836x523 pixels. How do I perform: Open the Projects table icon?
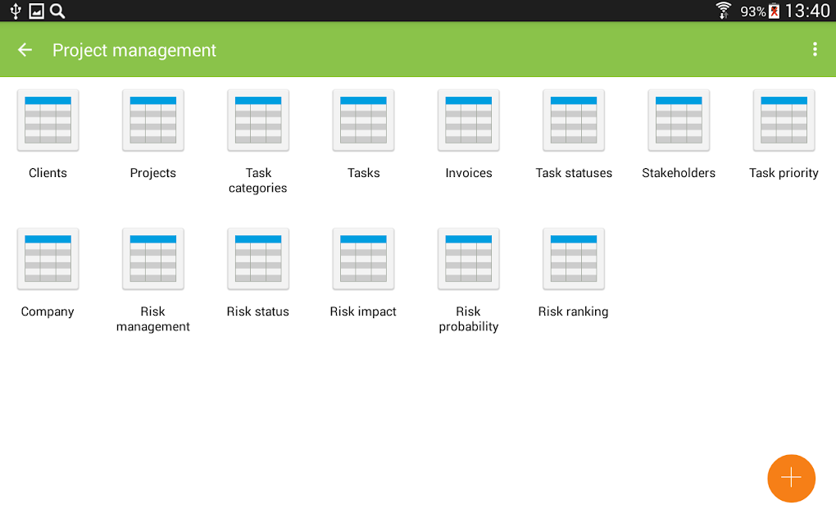[x=153, y=121]
